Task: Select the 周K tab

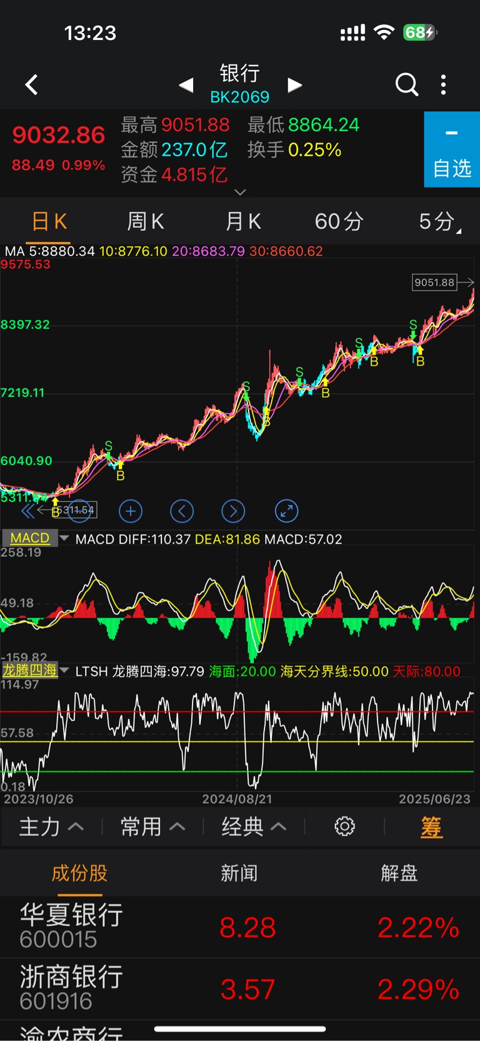Action: (x=146, y=221)
